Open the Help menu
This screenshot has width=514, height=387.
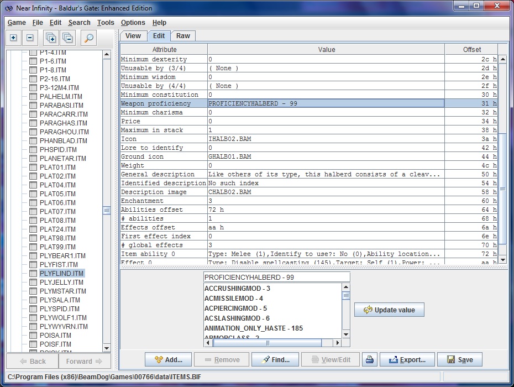tap(159, 23)
